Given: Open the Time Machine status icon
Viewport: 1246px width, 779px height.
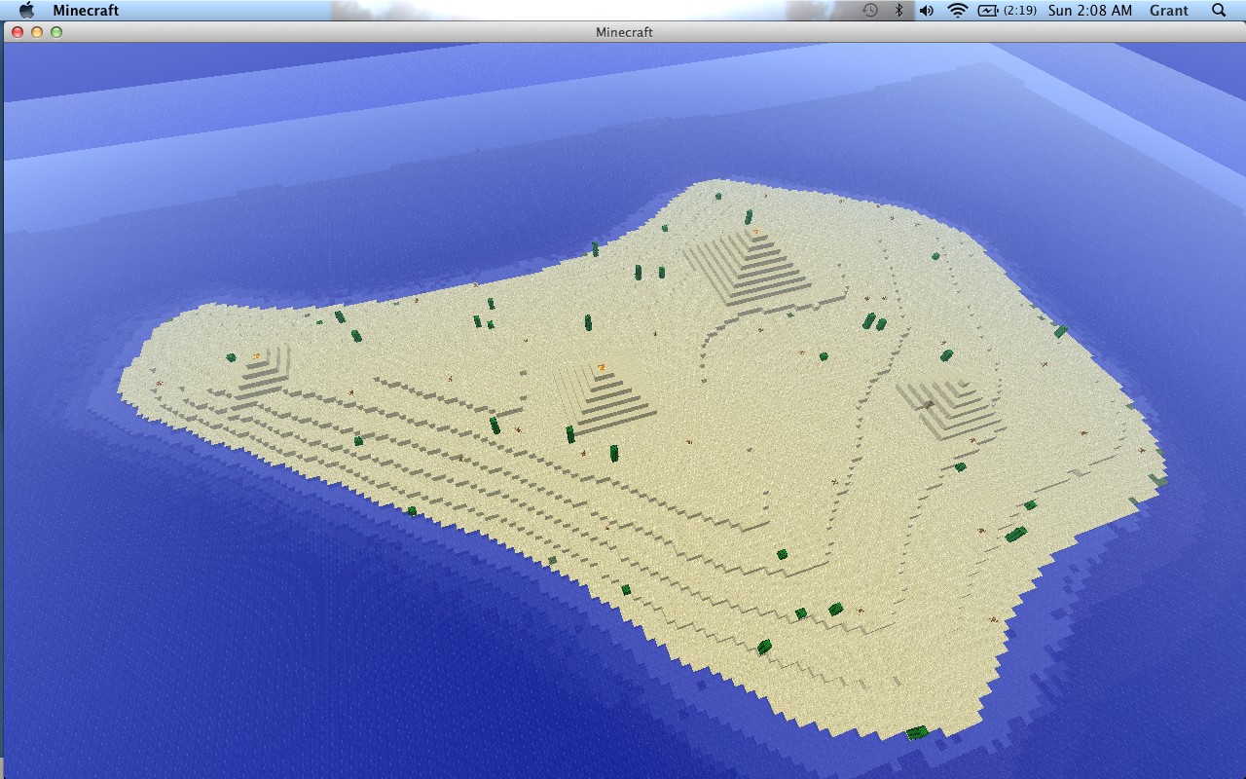Looking at the screenshot, I should (x=870, y=11).
